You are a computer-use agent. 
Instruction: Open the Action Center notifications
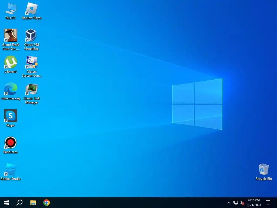[268, 203]
